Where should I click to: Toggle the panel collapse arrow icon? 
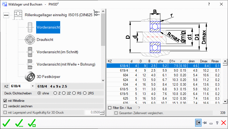(x=198, y=123)
